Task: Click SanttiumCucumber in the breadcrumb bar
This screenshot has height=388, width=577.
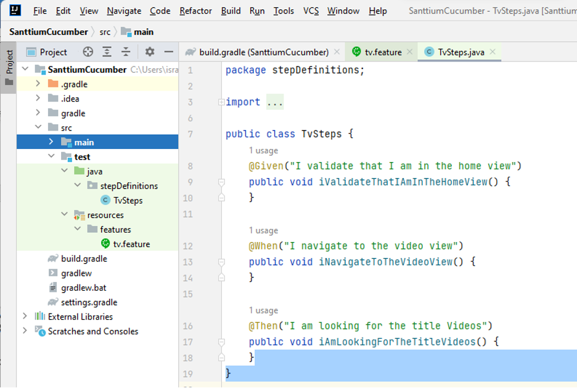Action: coord(49,32)
